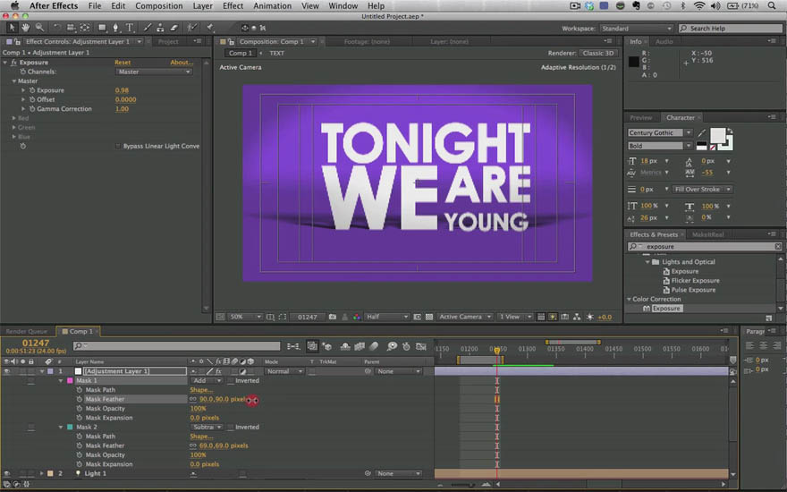This screenshot has width=787, height=492.
Task: Show channel and color management settings
Action: [356, 317]
